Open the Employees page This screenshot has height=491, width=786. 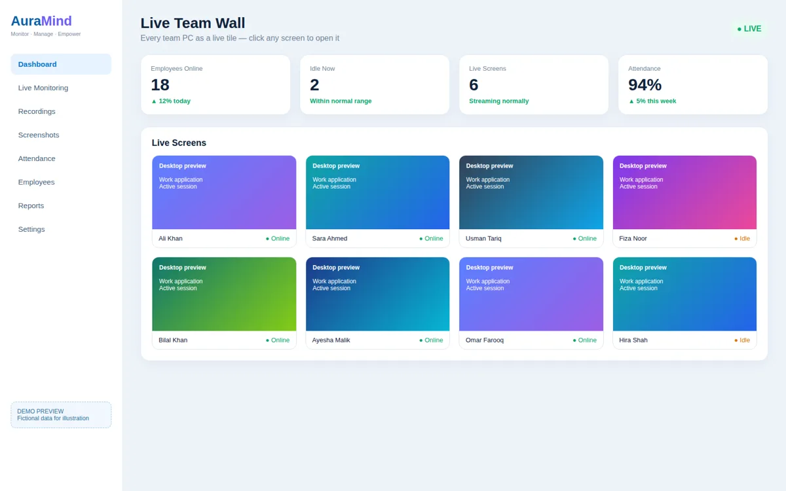(x=61, y=182)
